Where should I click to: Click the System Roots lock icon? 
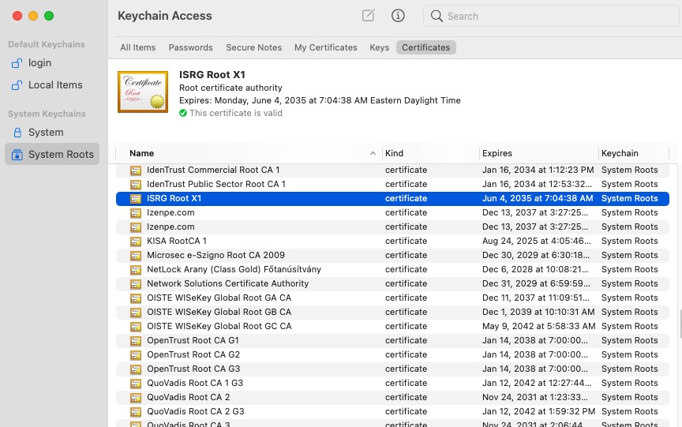coord(17,155)
